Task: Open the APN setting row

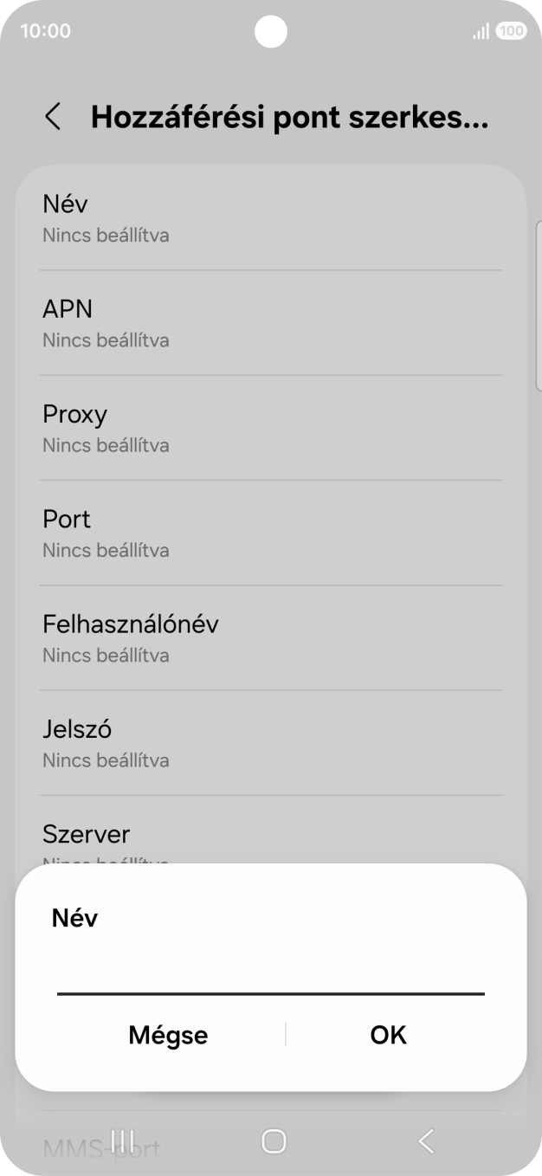Action: [x=271, y=322]
